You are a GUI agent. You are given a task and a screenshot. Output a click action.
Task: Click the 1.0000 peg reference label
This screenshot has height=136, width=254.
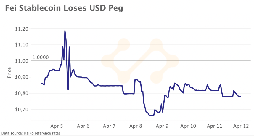click(x=40, y=57)
